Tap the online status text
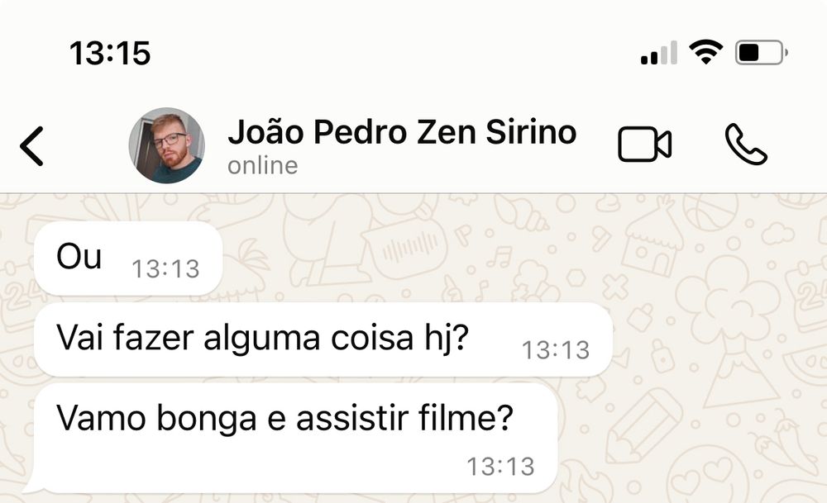Viewport: 827px width, 503px height. [263, 165]
